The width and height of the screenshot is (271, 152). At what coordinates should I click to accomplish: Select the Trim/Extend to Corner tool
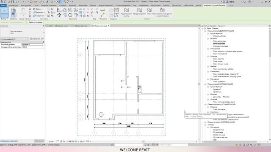76,15
